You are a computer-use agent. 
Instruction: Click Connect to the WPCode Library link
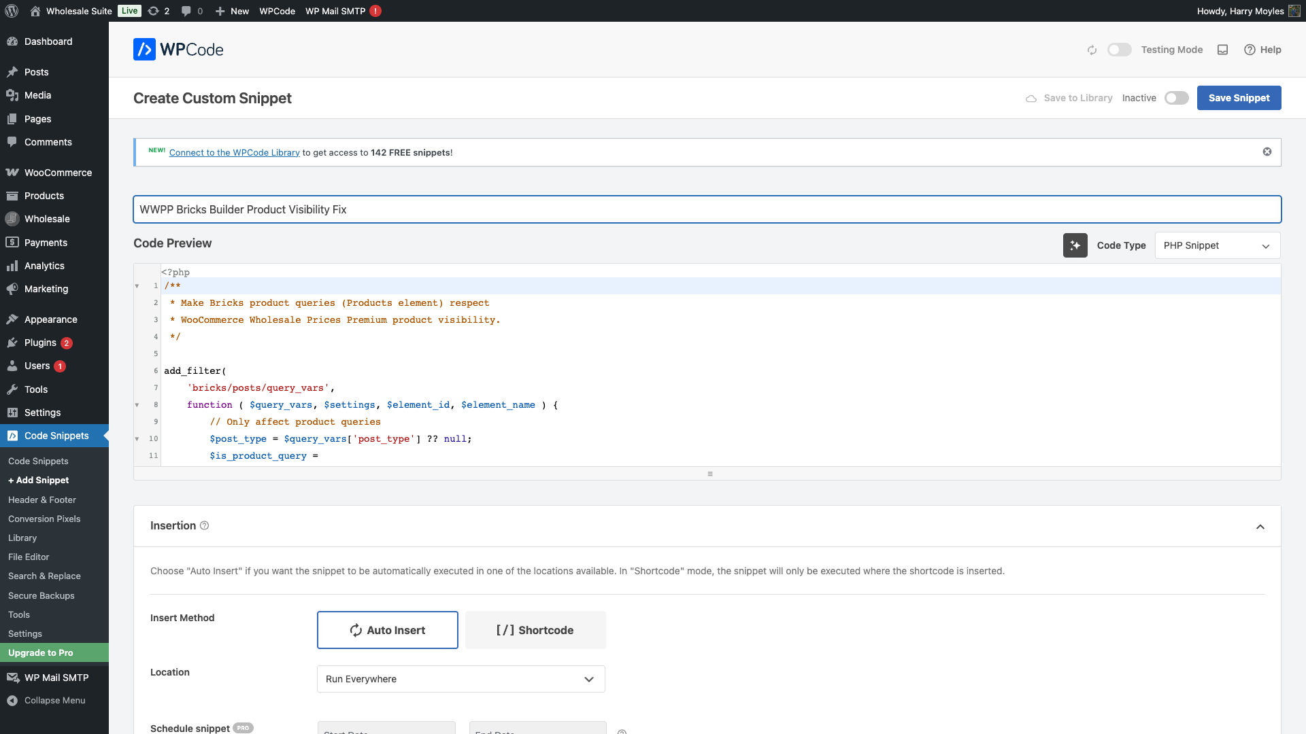click(x=234, y=152)
